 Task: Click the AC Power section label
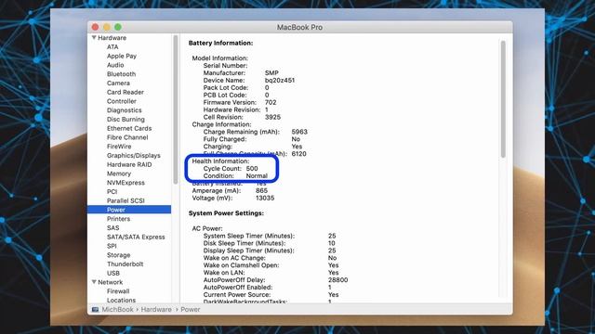pyautogui.click(x=207, y=228)
